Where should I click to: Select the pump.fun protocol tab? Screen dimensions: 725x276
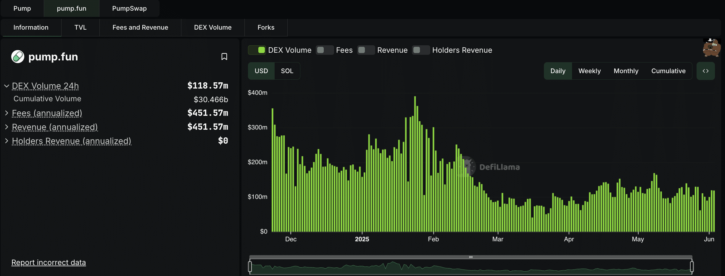72,8
